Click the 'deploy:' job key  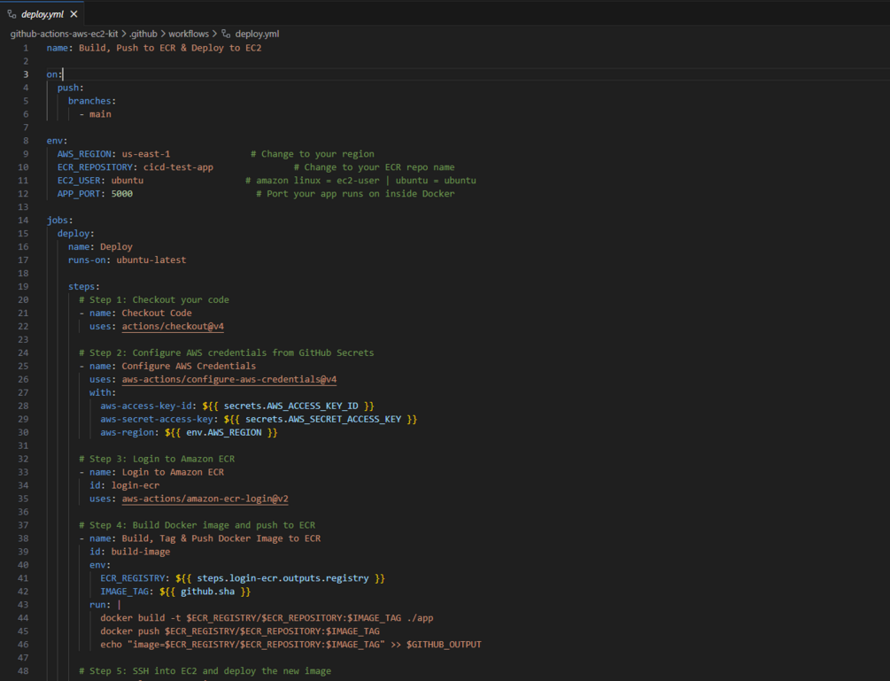tap(75, 233)
